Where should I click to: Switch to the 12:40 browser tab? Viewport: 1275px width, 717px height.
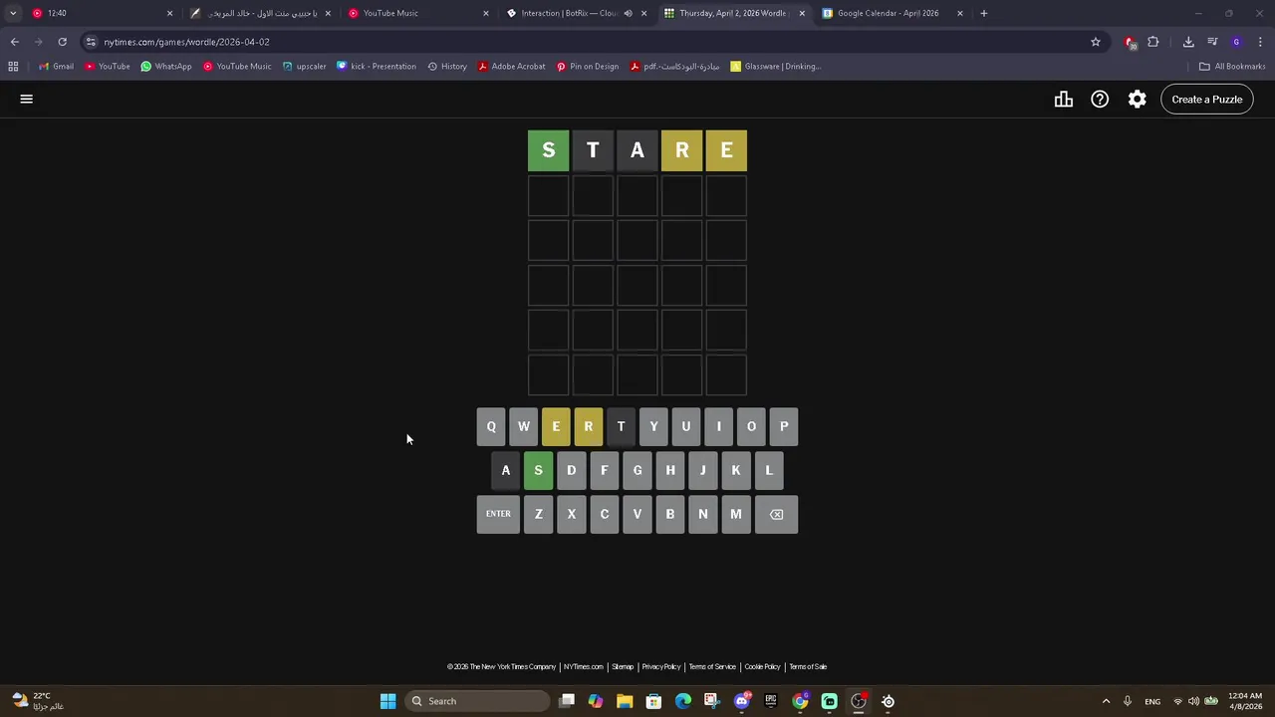(100, 13)
